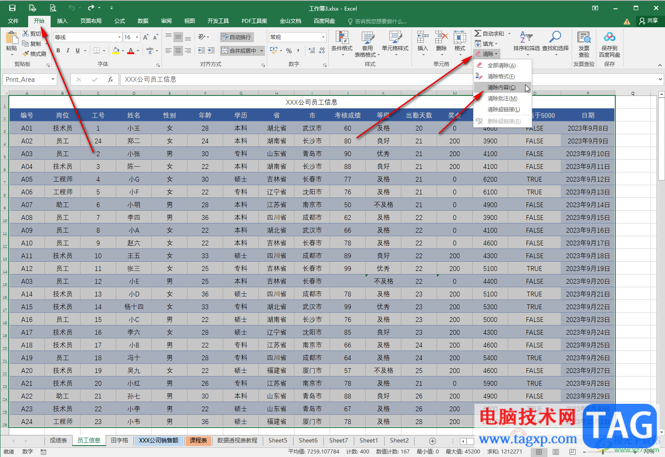Open Format as Table (套用表格格式)
The image size is (665, 457).
click(x=367, y=44)
